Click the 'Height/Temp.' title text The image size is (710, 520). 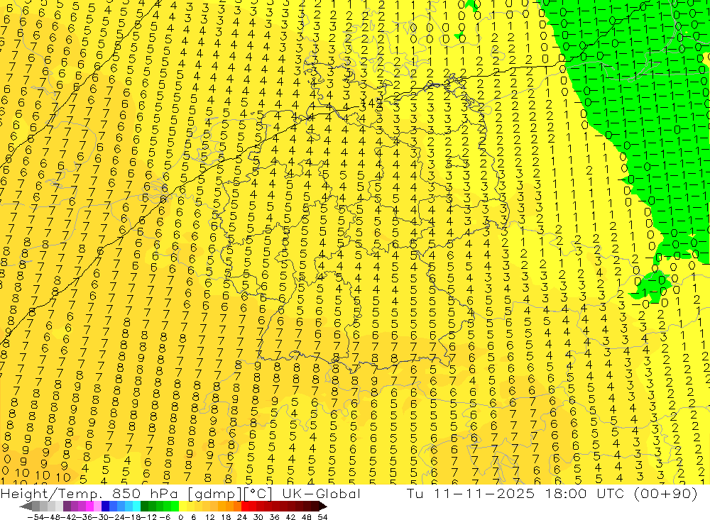coord(50,494)
